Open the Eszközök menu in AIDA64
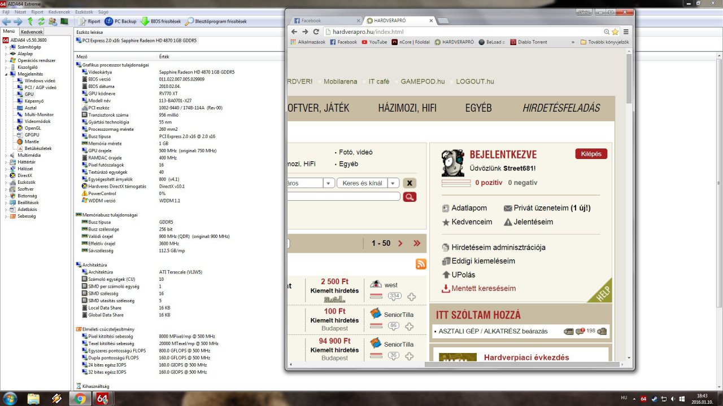 [84, 11]
